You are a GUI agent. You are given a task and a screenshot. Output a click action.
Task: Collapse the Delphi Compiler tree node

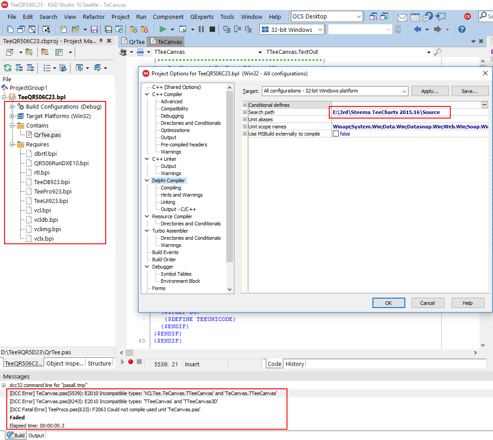tap(147, 180)
